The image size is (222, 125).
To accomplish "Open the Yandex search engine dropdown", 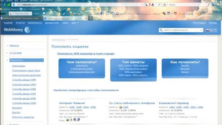I will 168,5.
